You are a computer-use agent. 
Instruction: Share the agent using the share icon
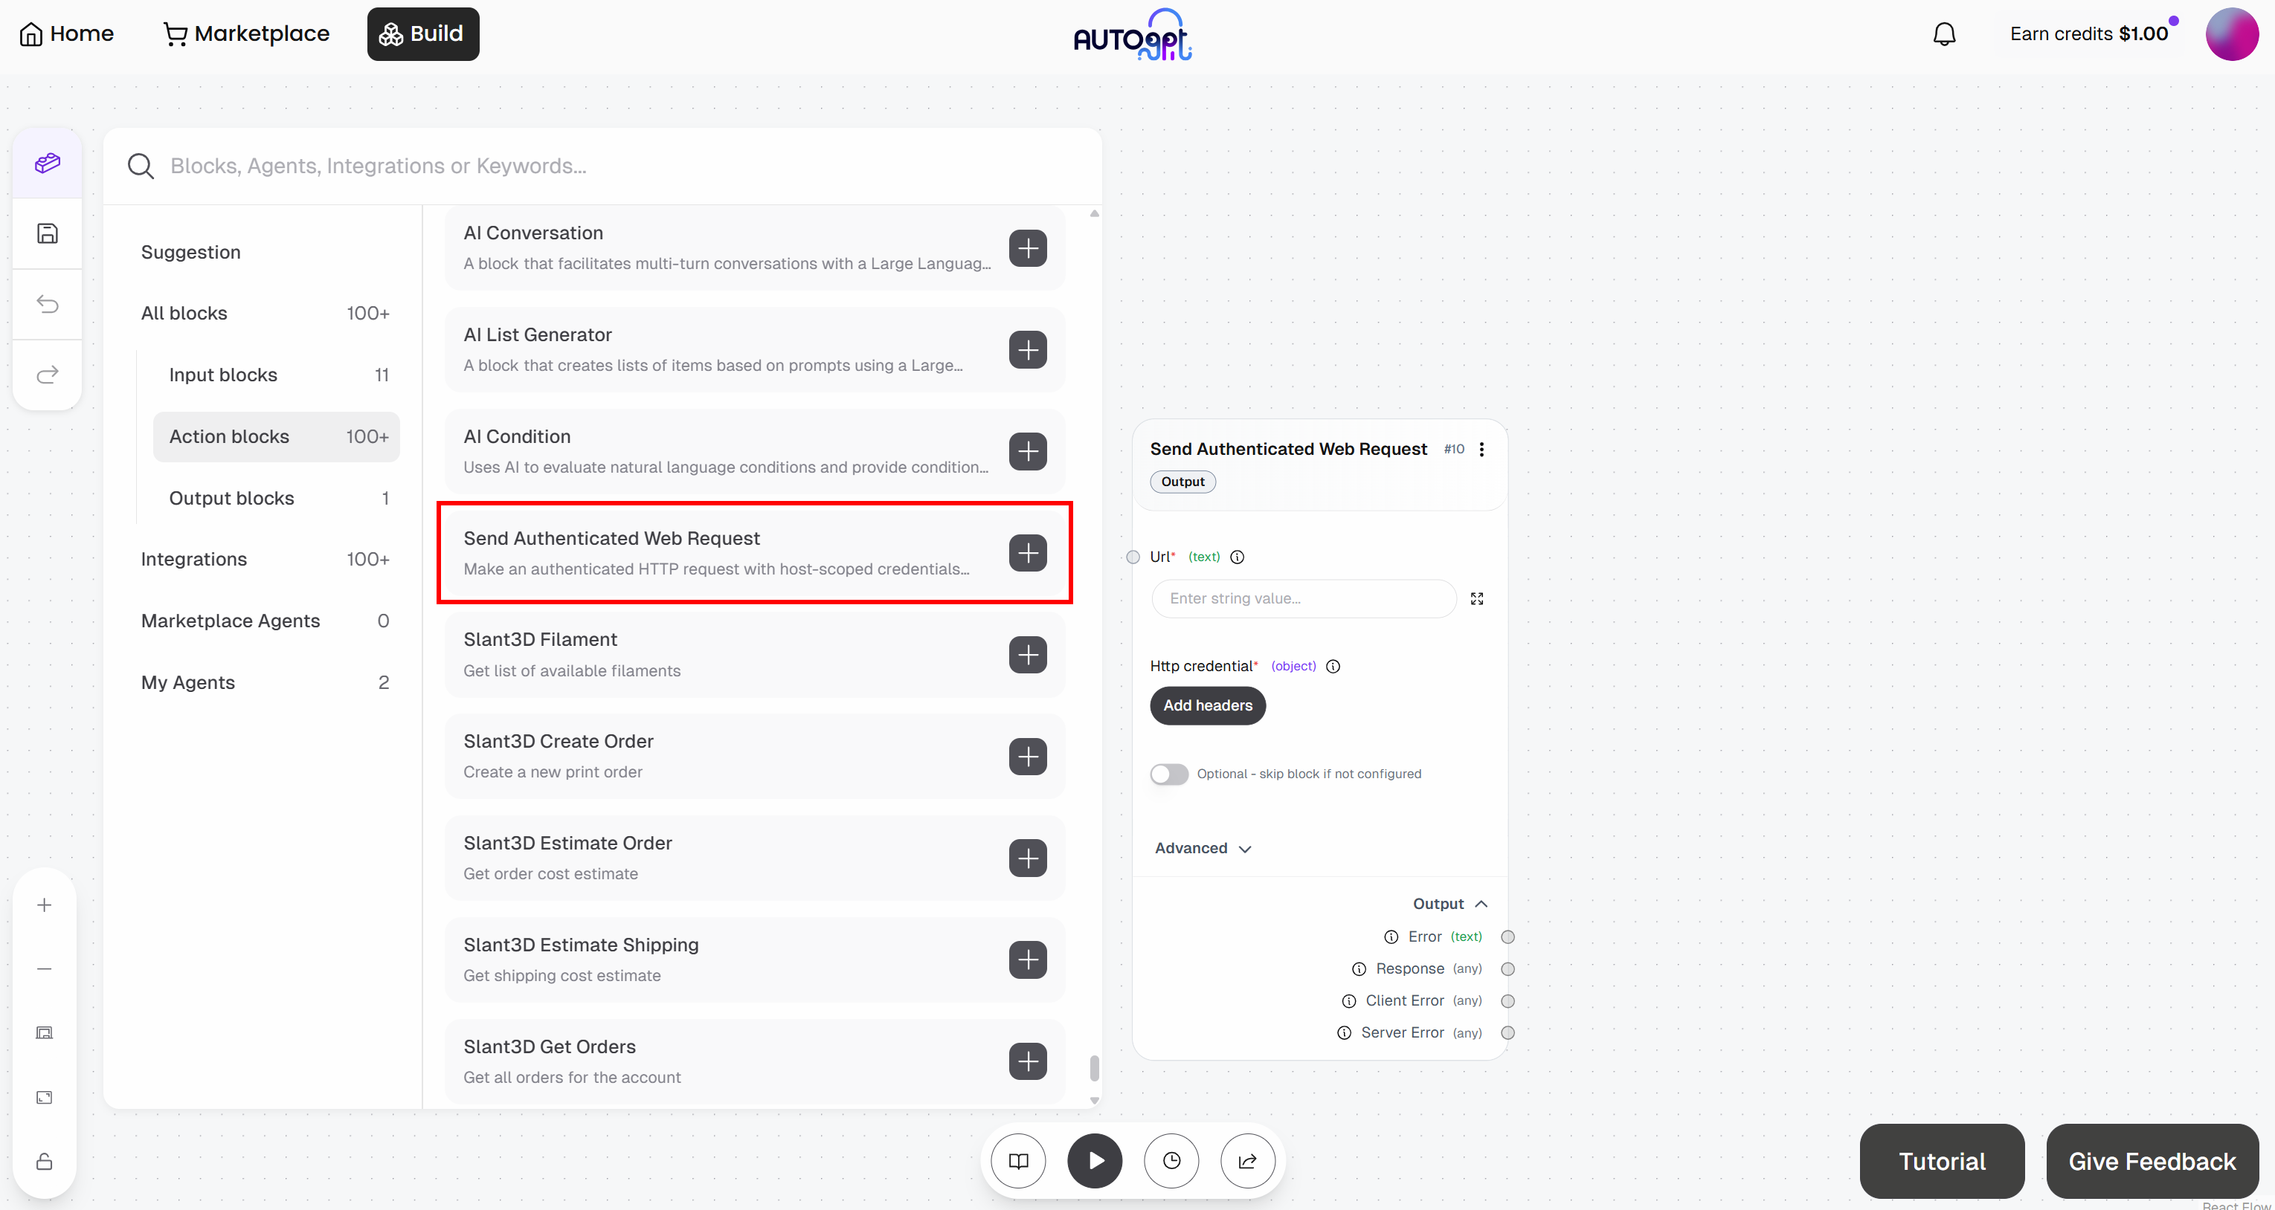tap(1247, 1161)
